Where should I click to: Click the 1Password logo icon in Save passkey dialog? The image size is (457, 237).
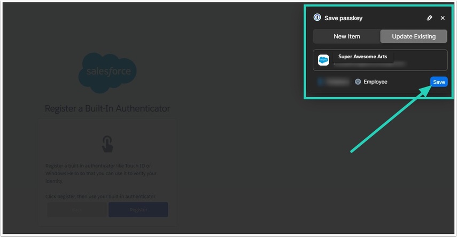[x=317, y=18]
